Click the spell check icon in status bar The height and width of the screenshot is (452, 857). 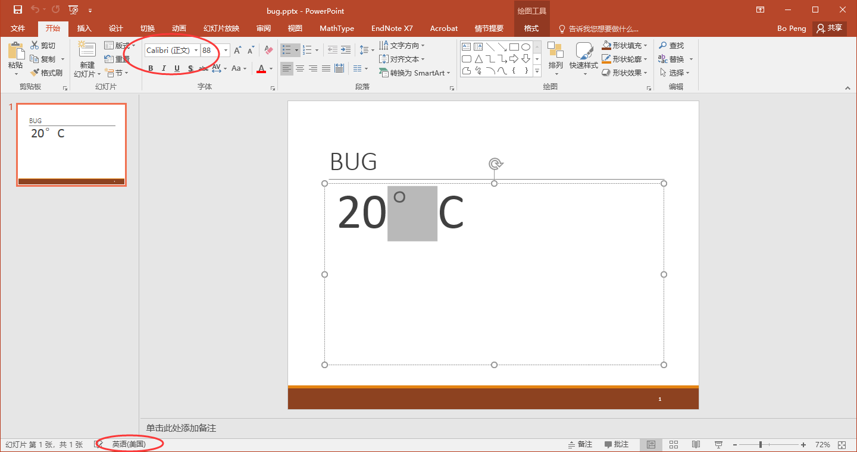point(99,444)
